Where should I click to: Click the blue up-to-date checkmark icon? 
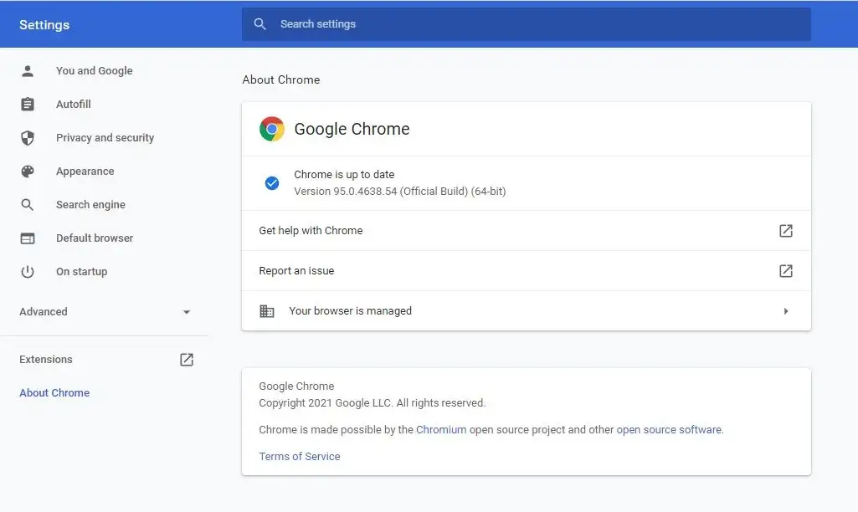(x=272, y=183)
